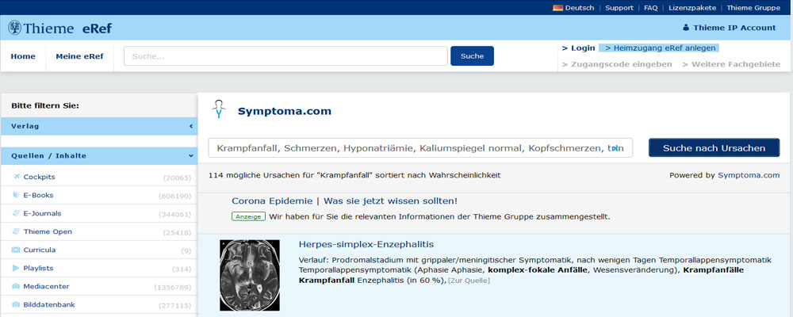Switch language via Deutsch
This screenshot has height=317, width=793.
tap(580, 8)
